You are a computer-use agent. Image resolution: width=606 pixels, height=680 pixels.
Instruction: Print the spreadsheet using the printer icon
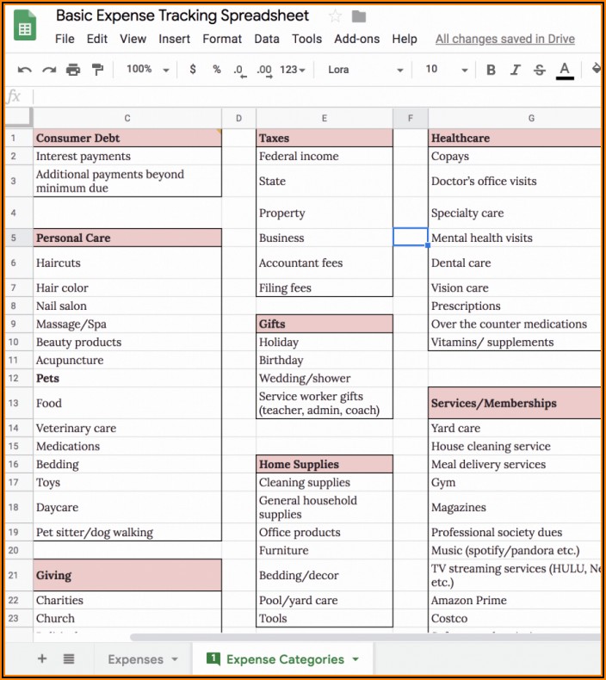point(73,70)
